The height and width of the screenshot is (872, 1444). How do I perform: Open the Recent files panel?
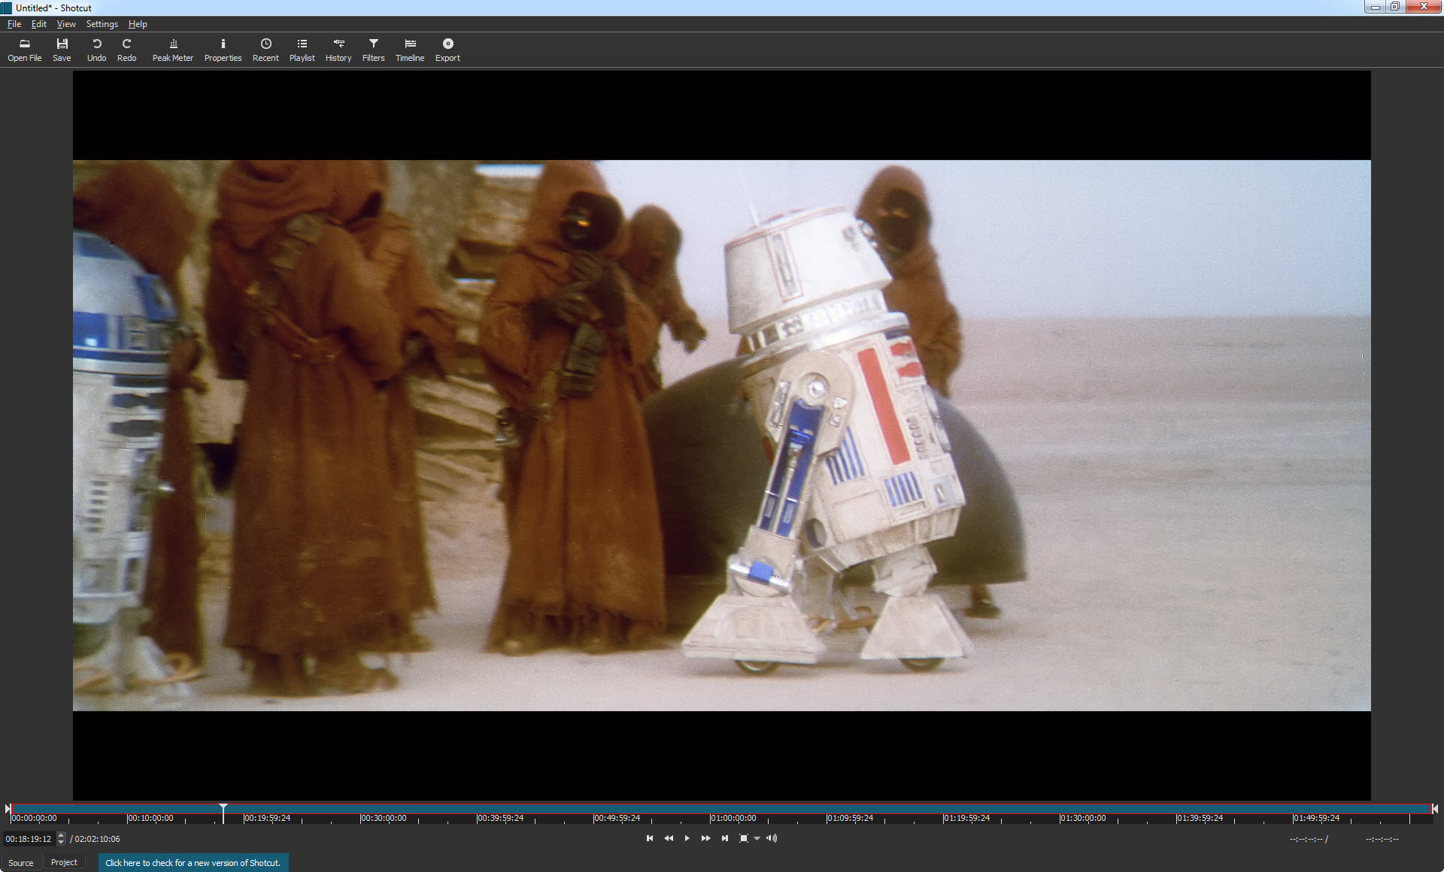[265, 50]
